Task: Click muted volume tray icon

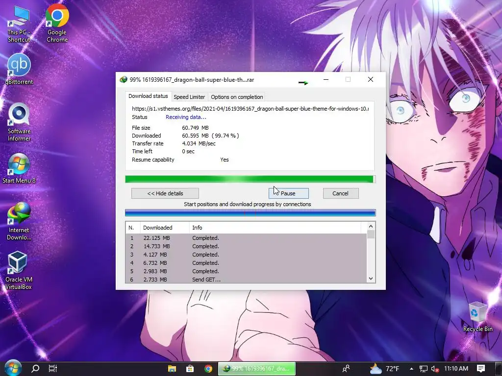Action: [x=435, y=369]
